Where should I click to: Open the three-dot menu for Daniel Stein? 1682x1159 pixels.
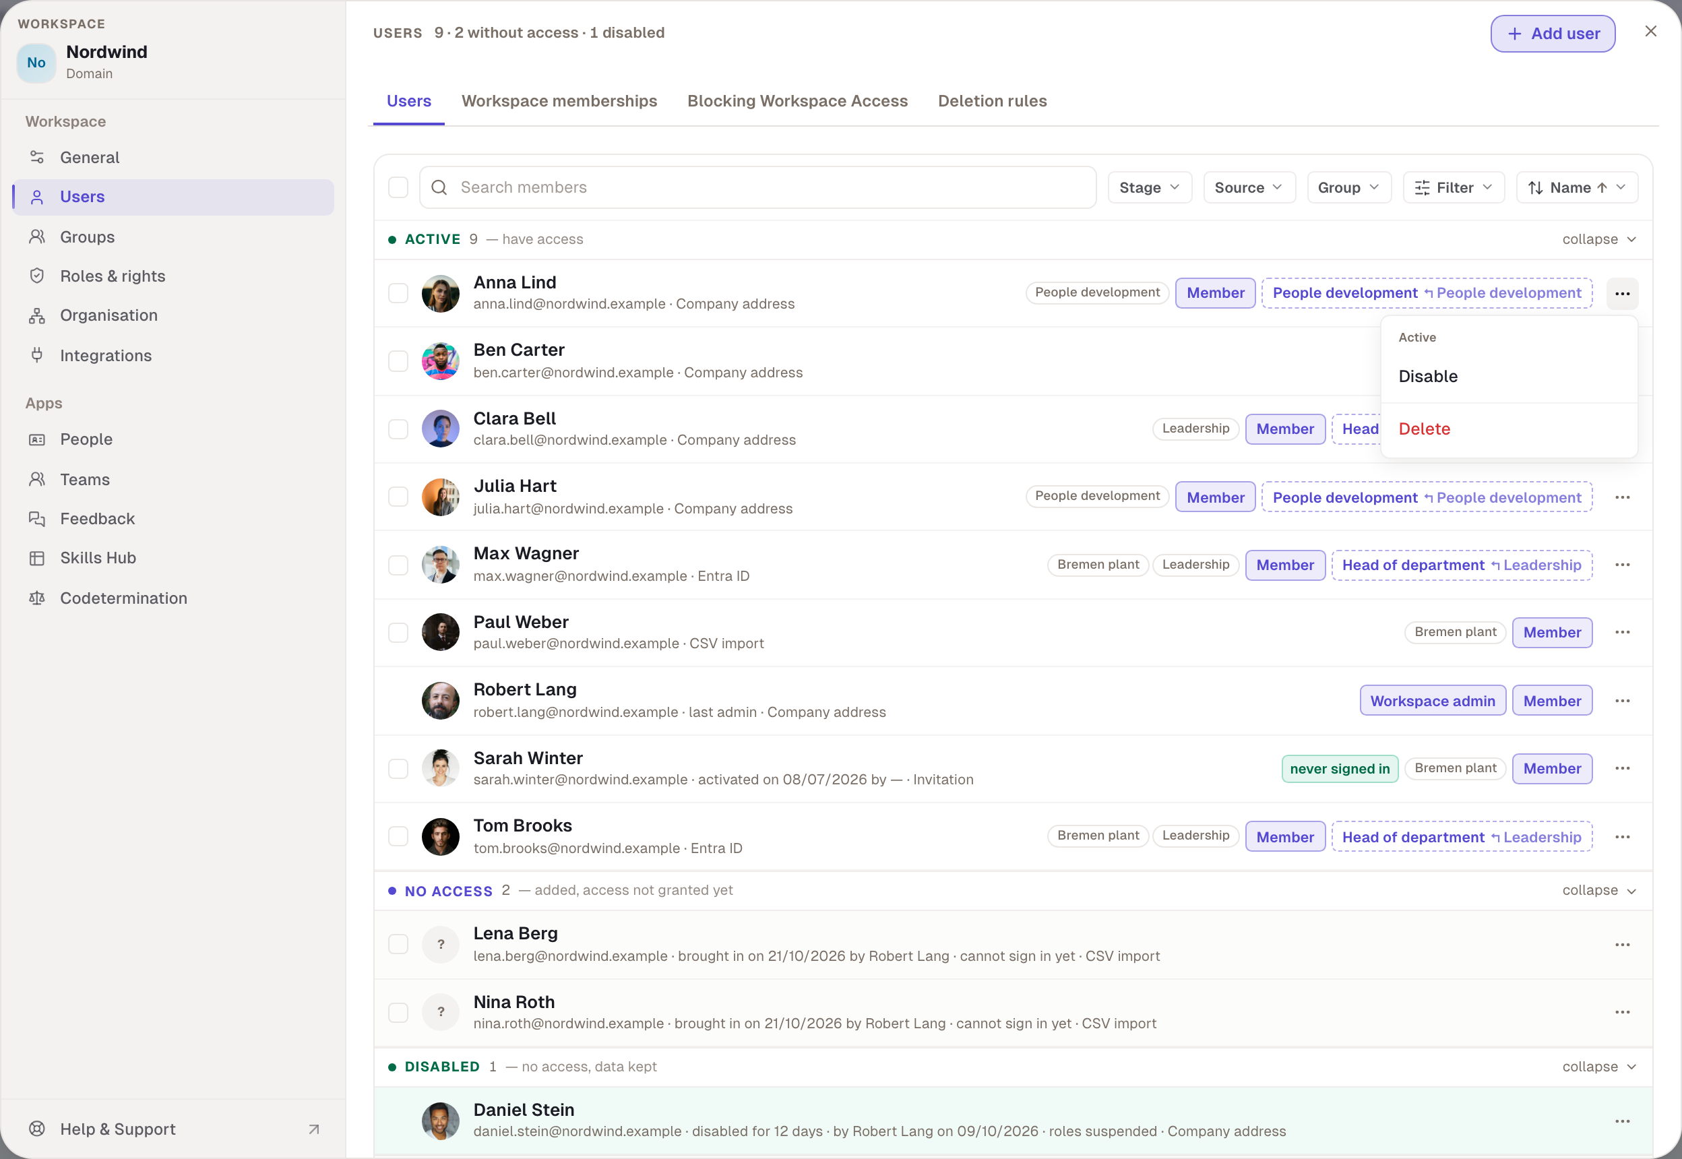point(1623,1121)
